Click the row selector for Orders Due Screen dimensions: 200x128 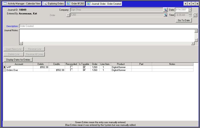pyautogui.click(x=4, y=70)
